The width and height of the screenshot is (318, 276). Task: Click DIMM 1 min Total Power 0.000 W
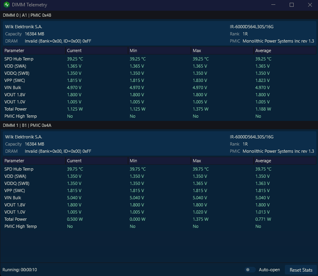click(x=138, y=219)
